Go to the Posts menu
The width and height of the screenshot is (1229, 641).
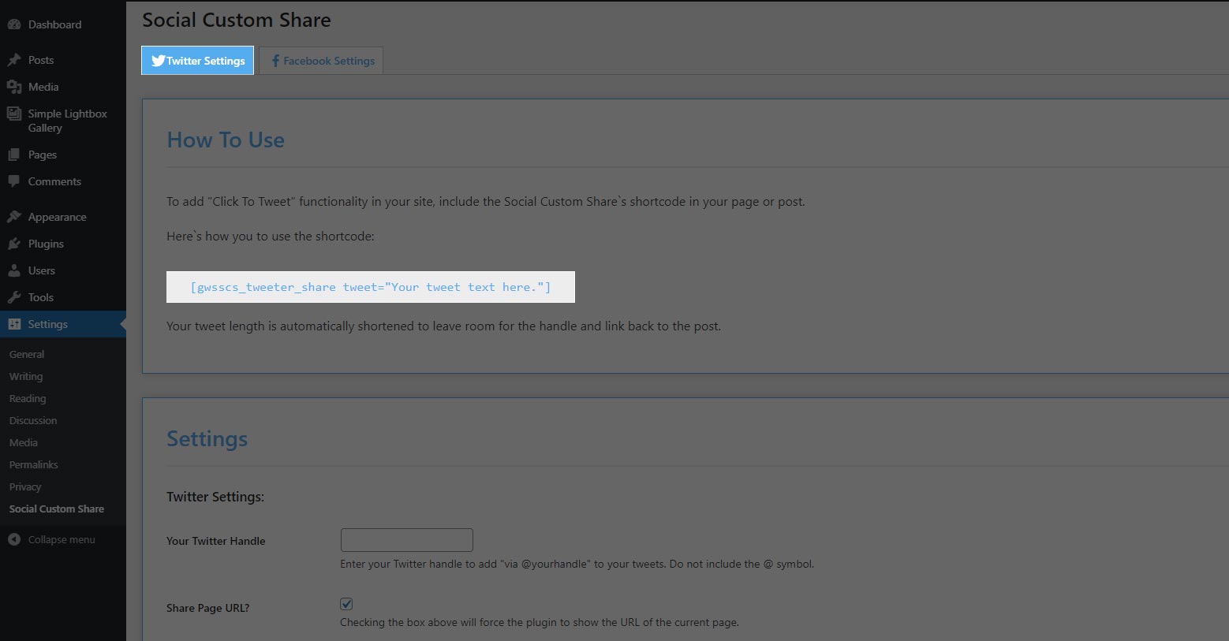pyautogui.click(x=63, y=60)
